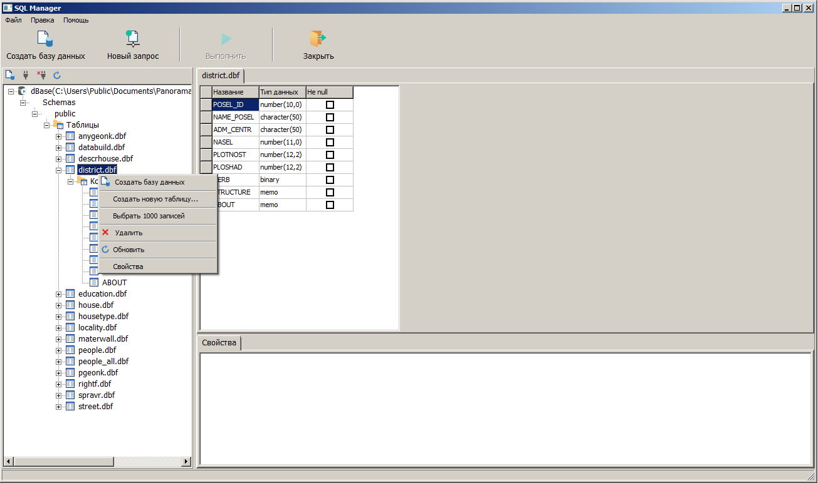Viewport: 818px width, 483px height.
Task: Toggle Не null checkbox for NASEL
Action: click(330, 143)
